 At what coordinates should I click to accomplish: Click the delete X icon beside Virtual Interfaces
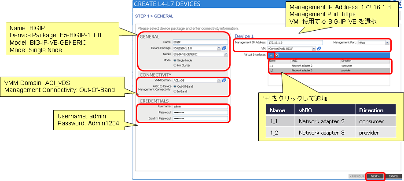point(276,55)
